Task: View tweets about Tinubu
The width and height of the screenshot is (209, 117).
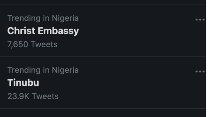Action: point(23,83)
